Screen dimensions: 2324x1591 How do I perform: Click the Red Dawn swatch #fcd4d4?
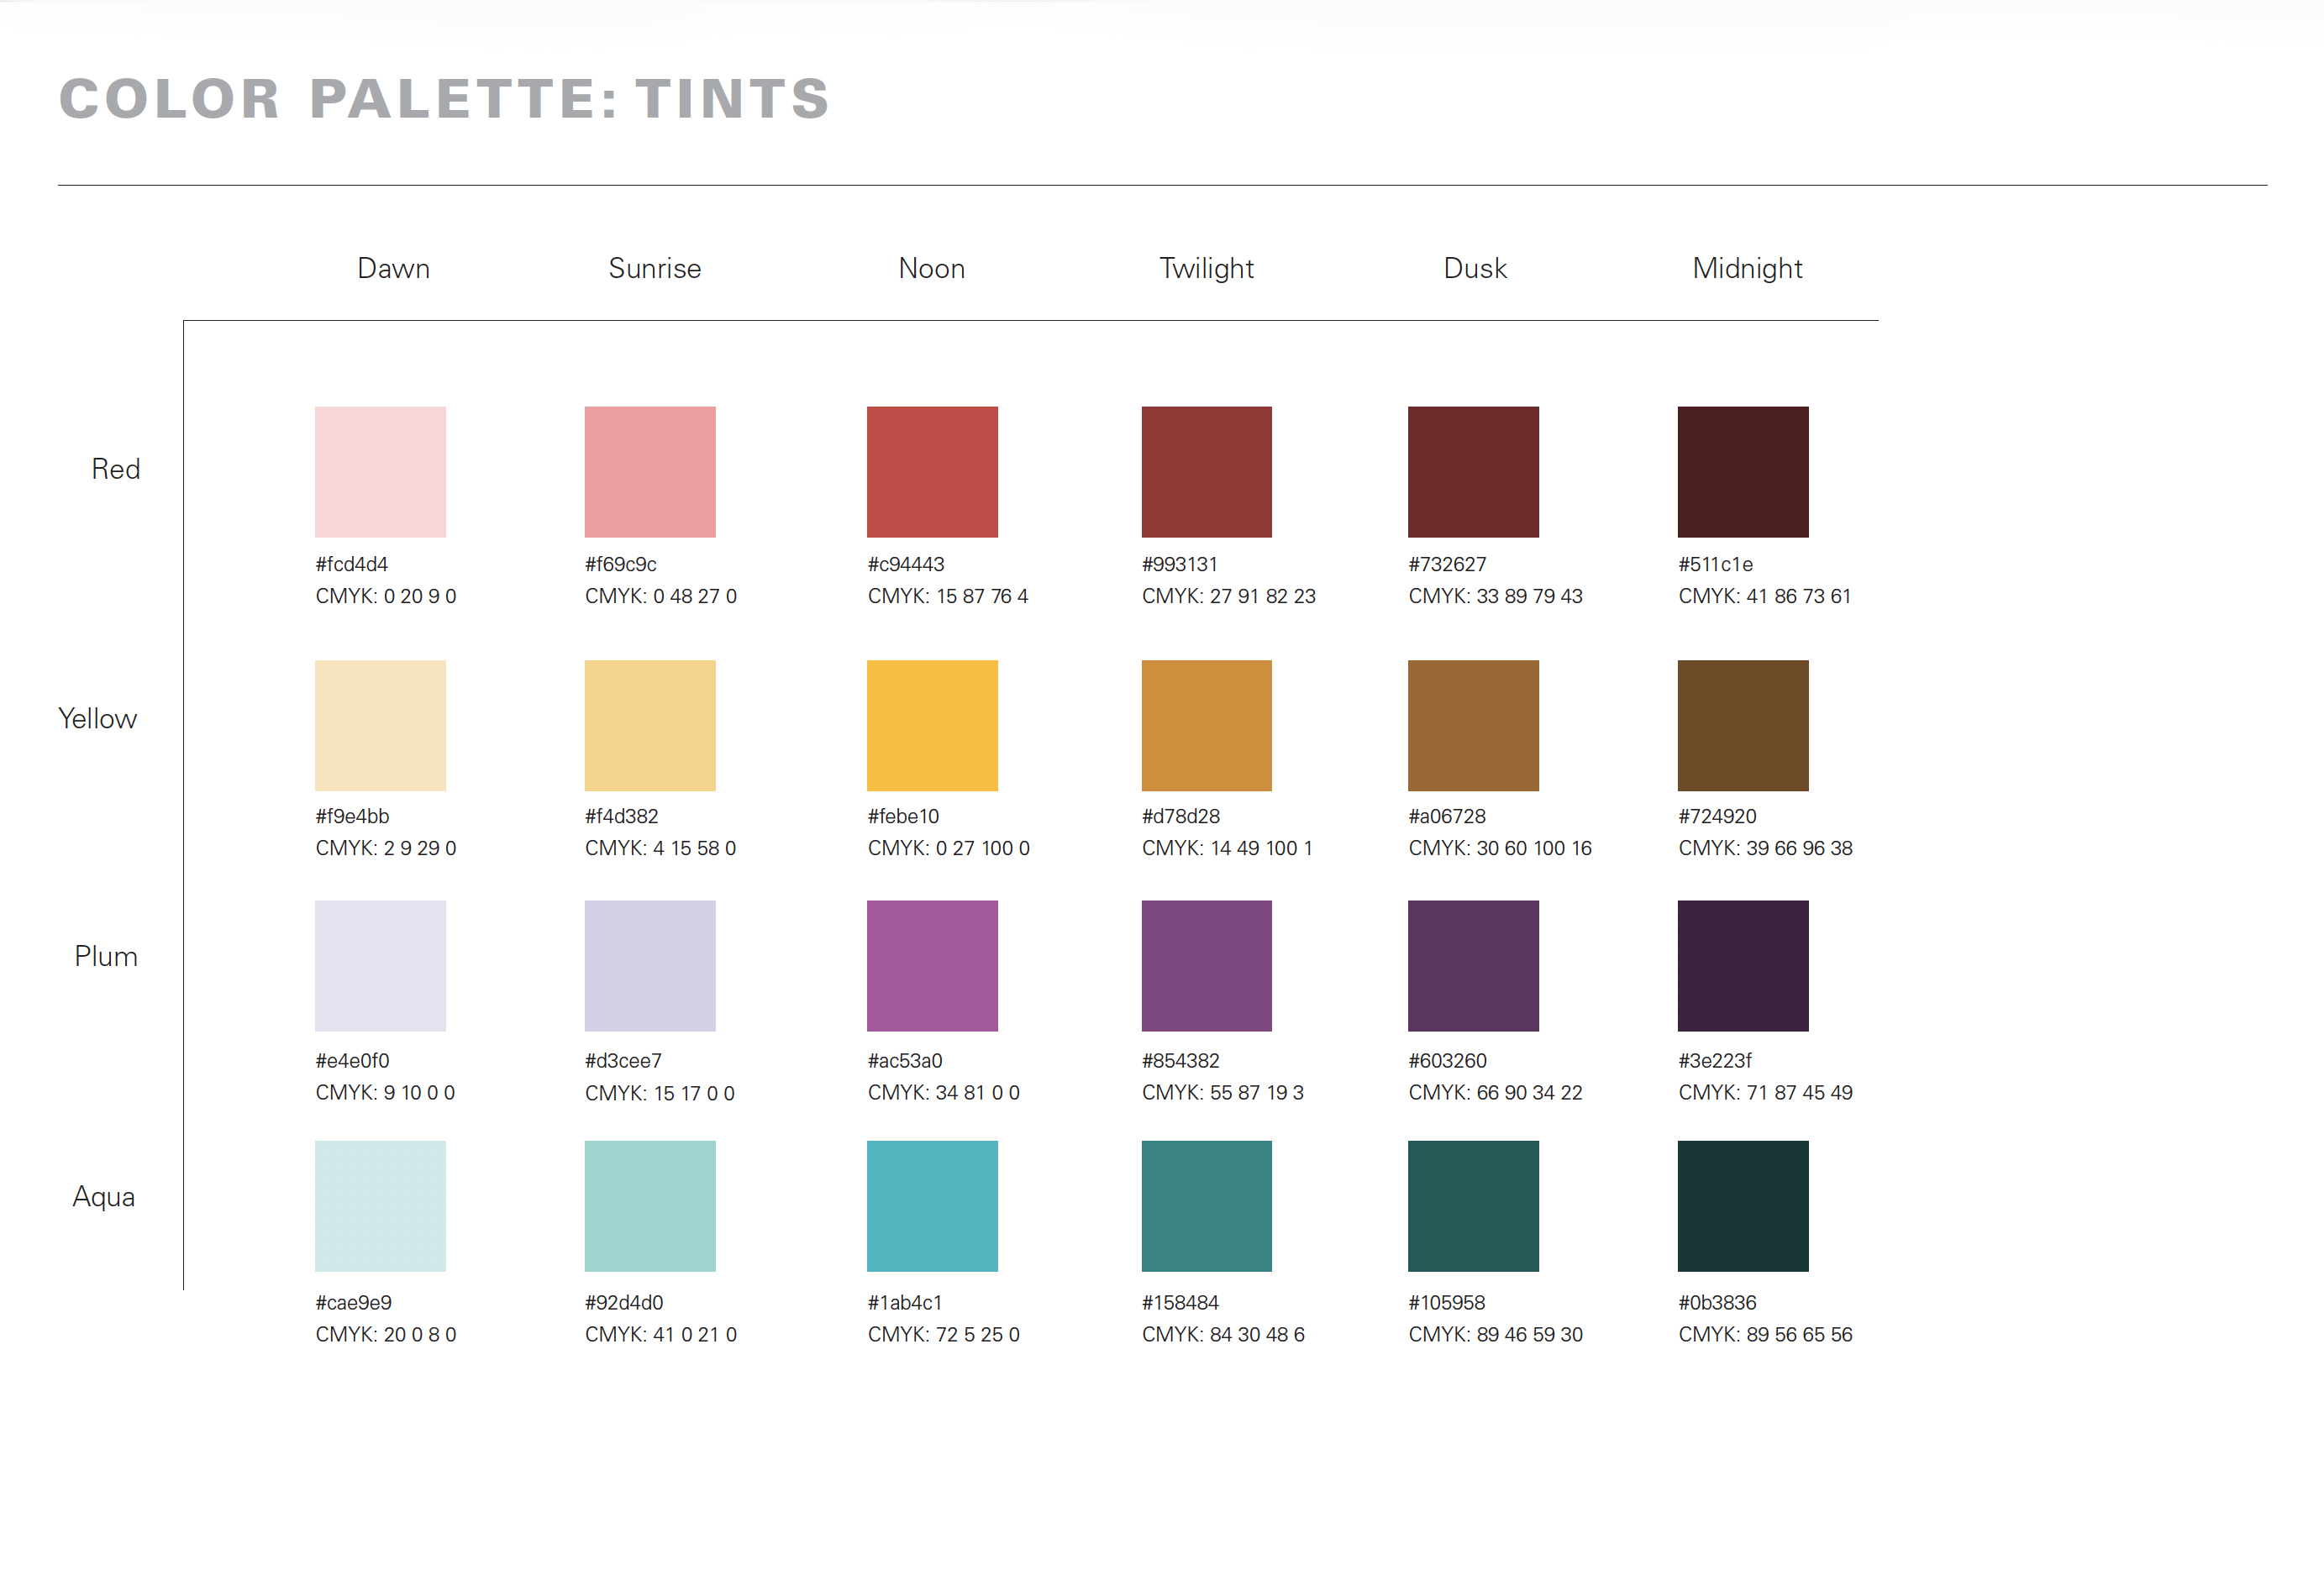tap(380, 471)
